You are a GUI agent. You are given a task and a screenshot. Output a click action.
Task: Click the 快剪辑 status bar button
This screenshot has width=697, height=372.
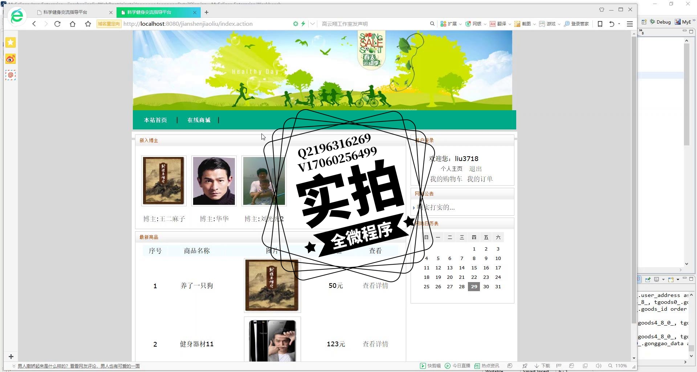pyautogui.click(x=430, y=366)
